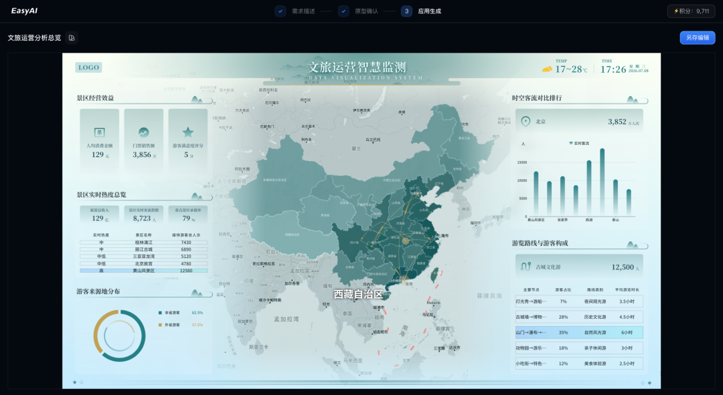
Task: Select the 灯光秀→游船 route row
Action: pos(579,301)
